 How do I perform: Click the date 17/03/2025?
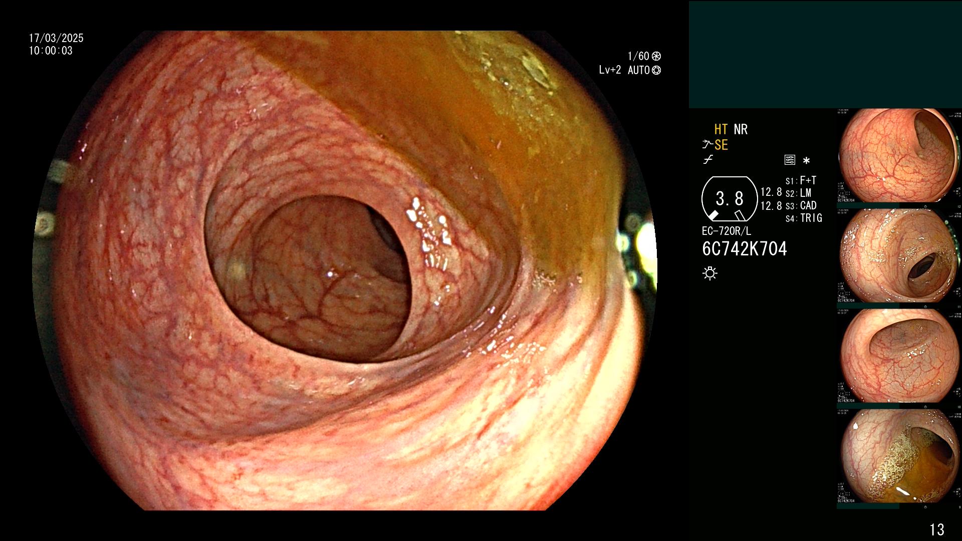pos(56,38)
